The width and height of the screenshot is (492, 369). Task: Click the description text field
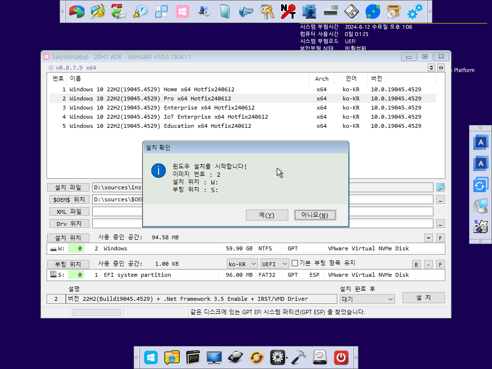coord(201,299)
